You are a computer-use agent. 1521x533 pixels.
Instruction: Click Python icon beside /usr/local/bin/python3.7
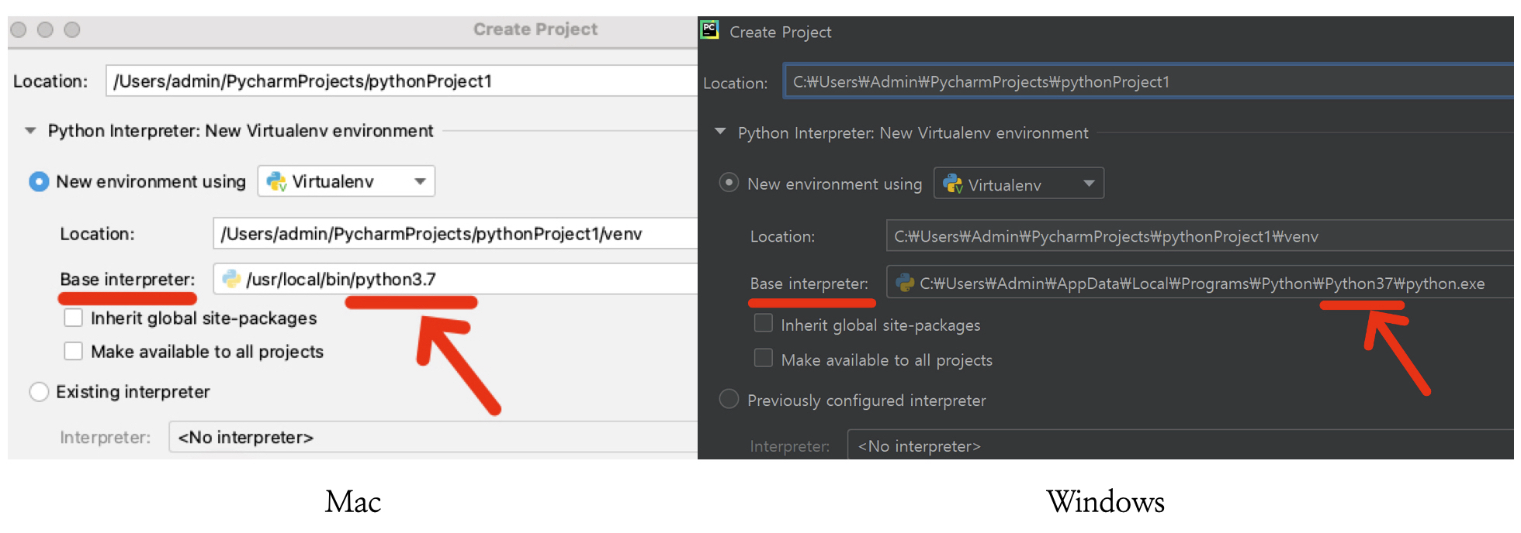coord(230,279)
